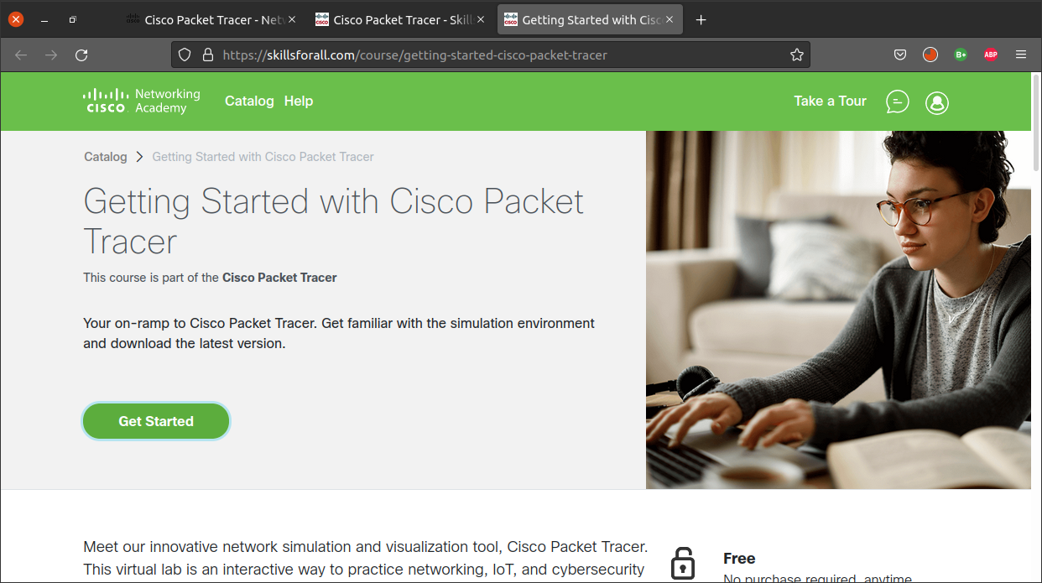
Task: Click the shield tracking protection icon
Action: pyautogui.click(x=185, y=55)
